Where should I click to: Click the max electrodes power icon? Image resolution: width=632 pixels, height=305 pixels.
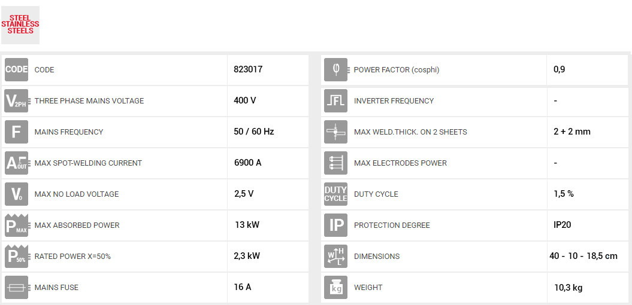[335, 163]
